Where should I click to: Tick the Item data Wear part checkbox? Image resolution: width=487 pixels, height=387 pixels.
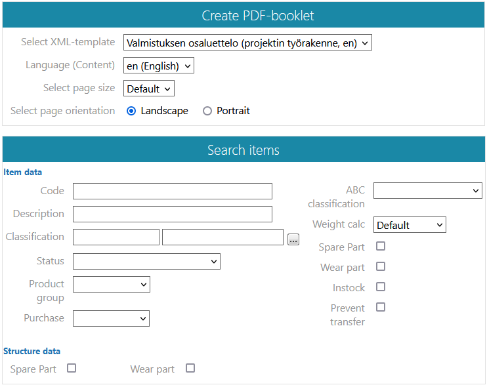coord(381,267)
